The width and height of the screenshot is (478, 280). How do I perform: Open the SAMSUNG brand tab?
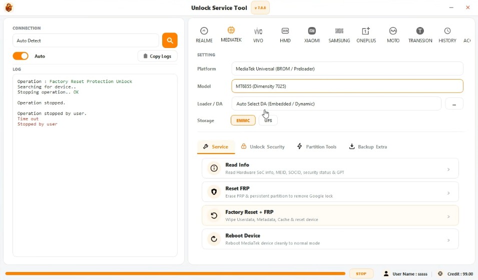[x=339, y=34]
